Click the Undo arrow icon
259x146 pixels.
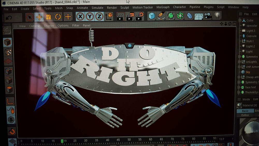pyautogui.click(x=9, y=18)
